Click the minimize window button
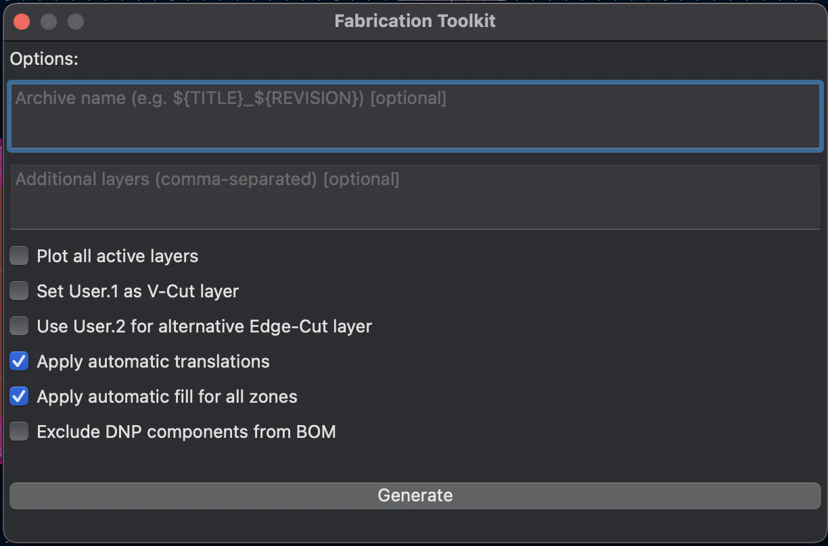828x546 pixels. click(49, 22)
